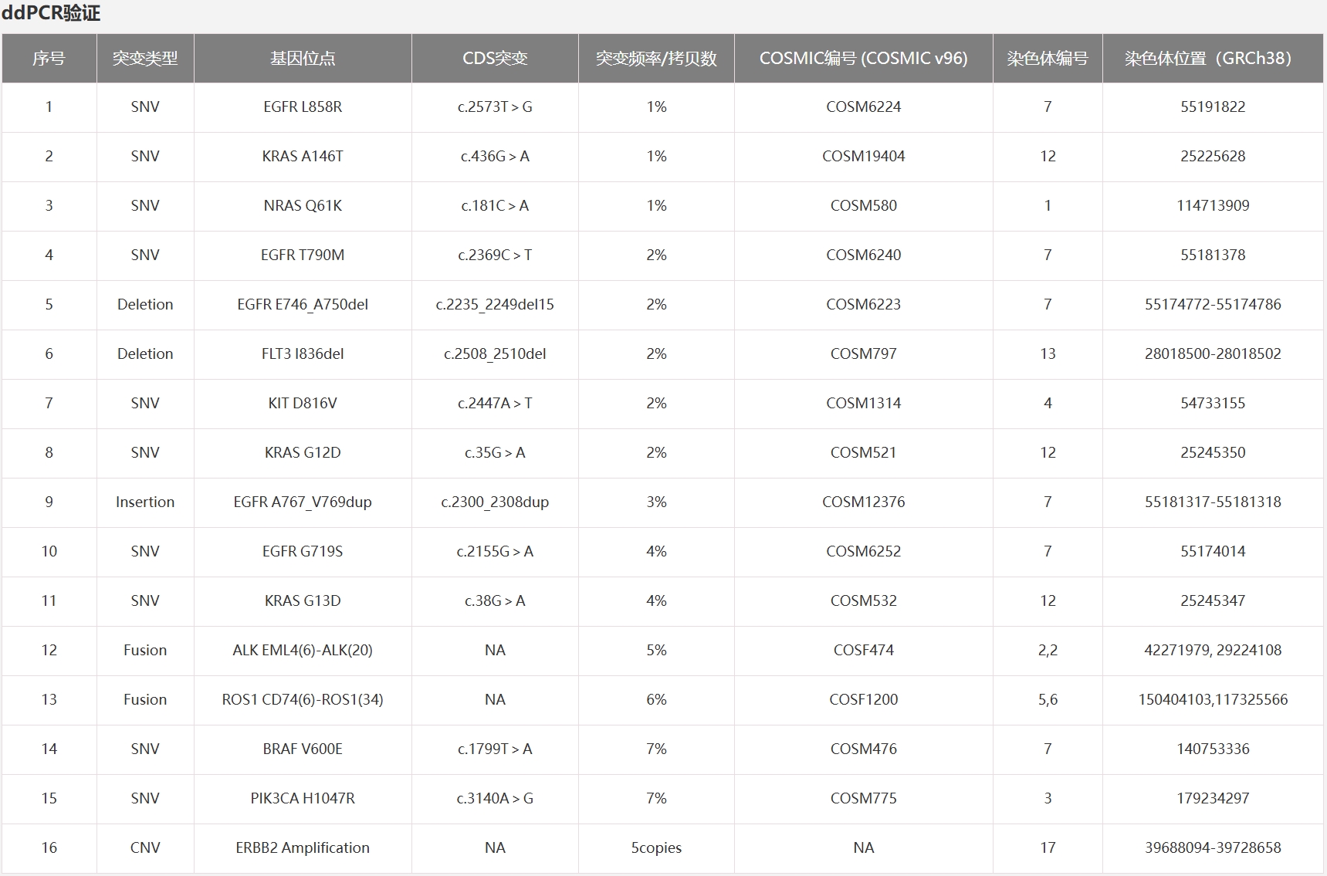Select the EGFR T790M cell
1327x876 pixels.
click(x=303, y=255)
